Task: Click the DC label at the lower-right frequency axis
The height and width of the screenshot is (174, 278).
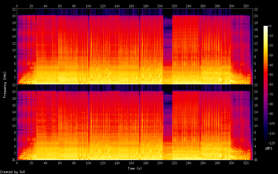Action: pos(256,160)
